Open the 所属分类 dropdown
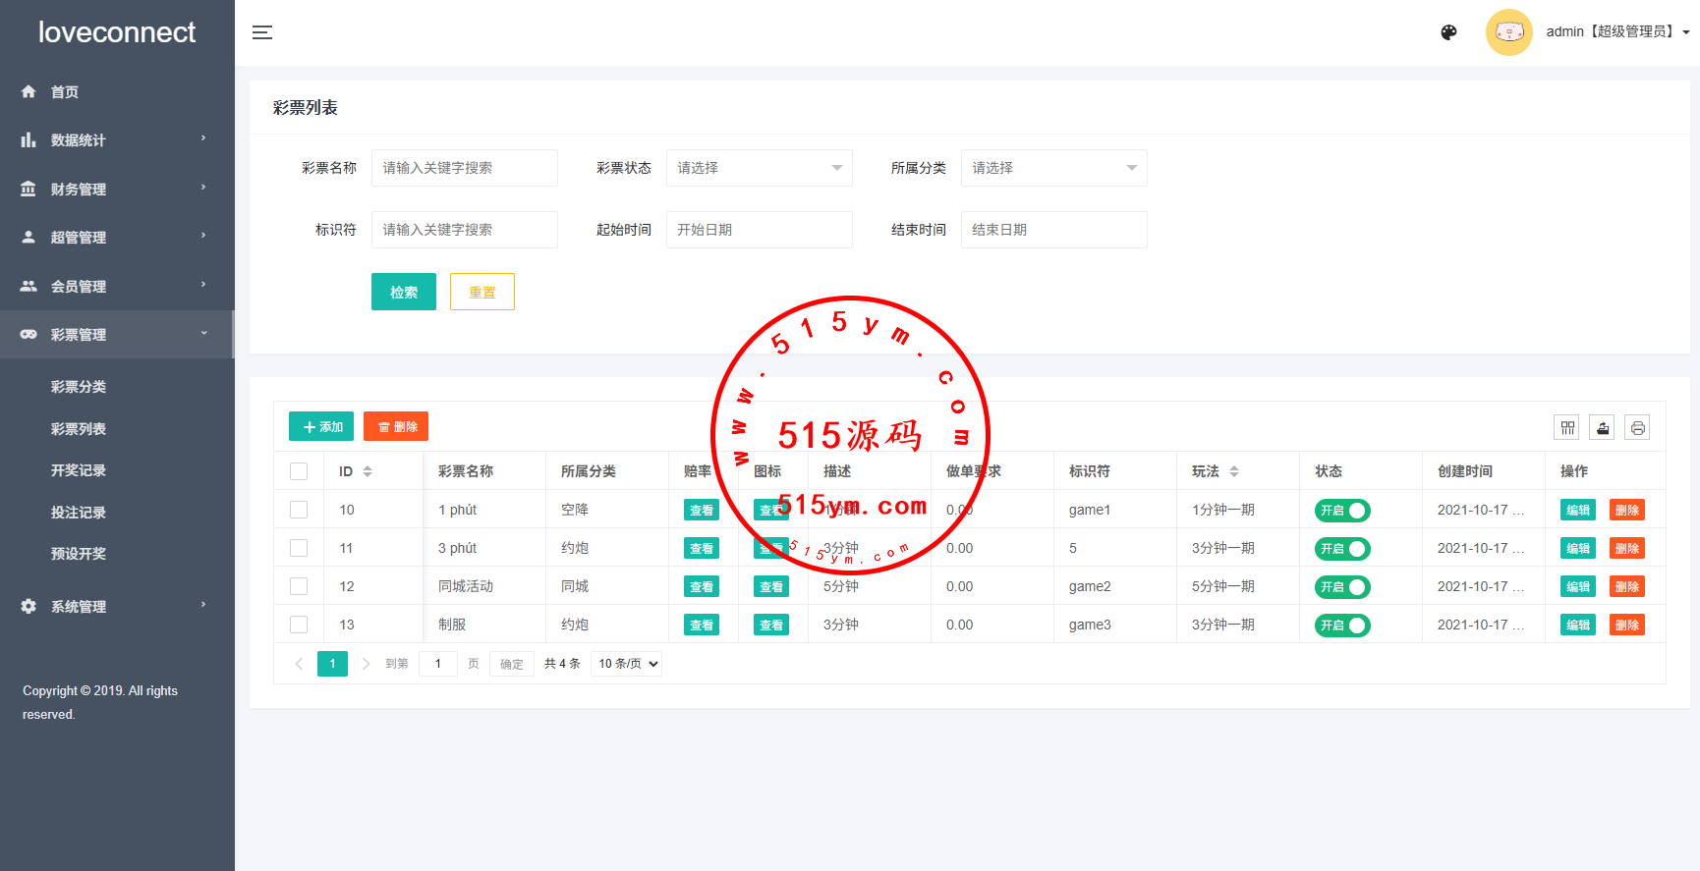Screen dimensions: 1700x871 point(1053,168)
